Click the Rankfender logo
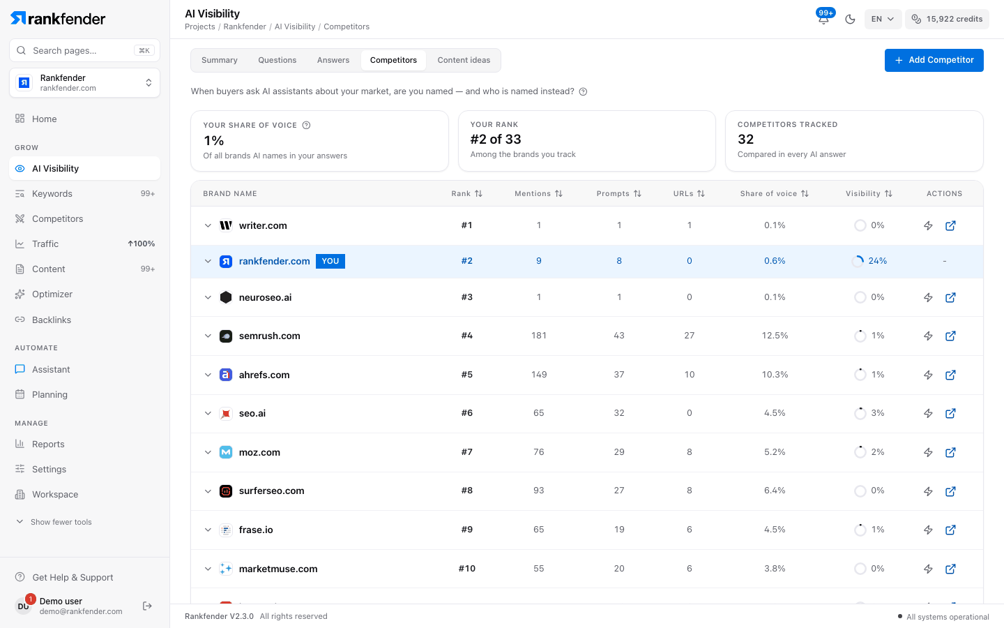The image size is (1004, 628). pyautogui.click(x=58, y=19)
